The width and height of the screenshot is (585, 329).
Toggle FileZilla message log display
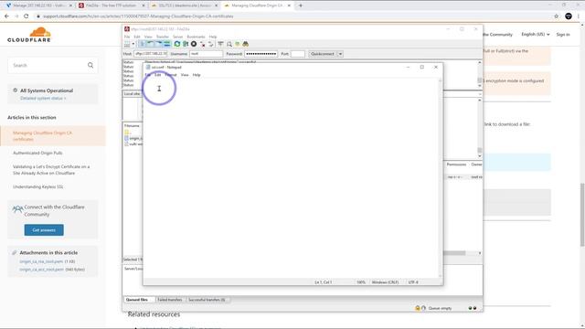pyautogui.click(x=143, y=44)
